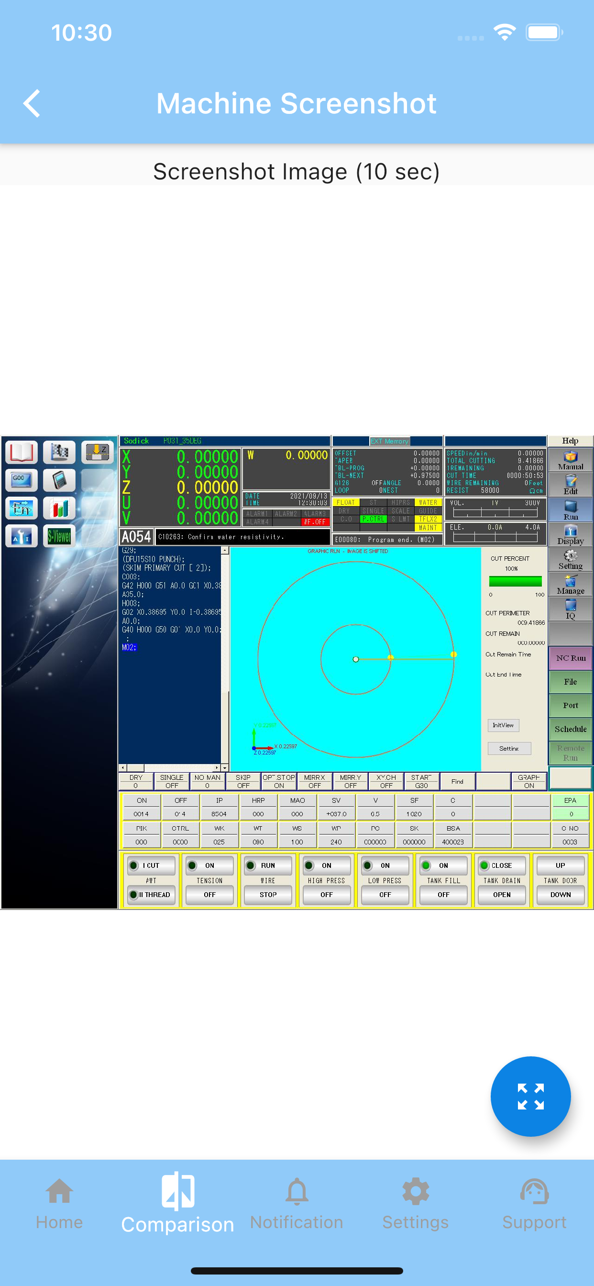Go back using the header arrow
594x1286 pixels.
click(x=32, y=103)
